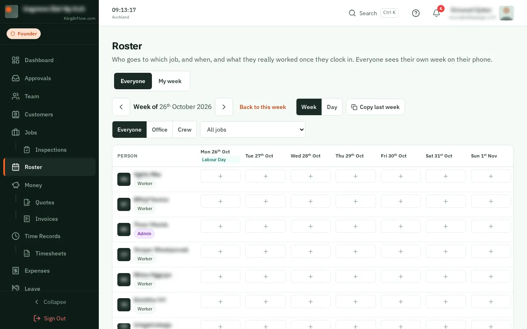The image size is (527, 329).
Task: Open notifications bell with 6 alerts
Action: [x=436, y=13]
